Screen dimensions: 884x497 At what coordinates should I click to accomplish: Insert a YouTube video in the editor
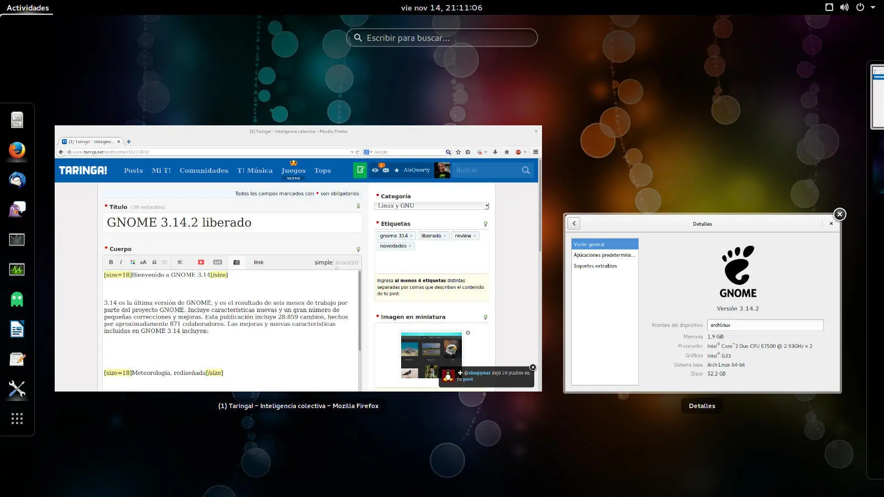pyautogui.click(x=201, y=262)
